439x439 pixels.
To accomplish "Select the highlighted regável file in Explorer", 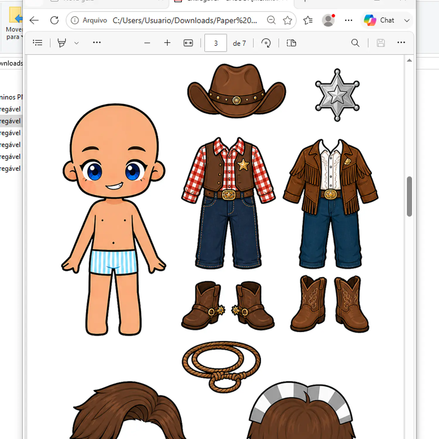I will click(11, 121).
